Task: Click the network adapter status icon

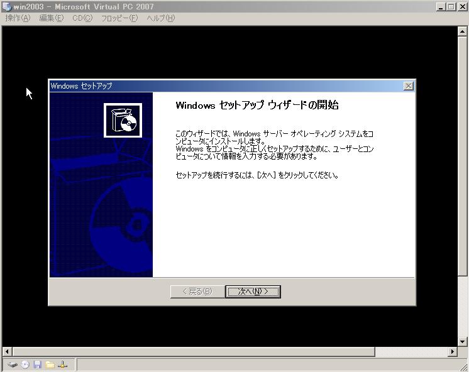Action: coord(62,364)
